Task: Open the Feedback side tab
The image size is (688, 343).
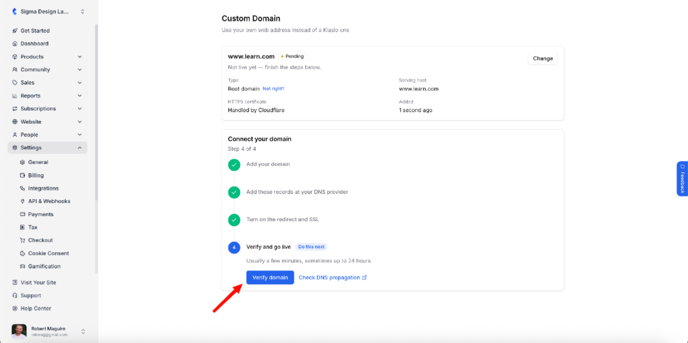Action: (x=683, y=179)
